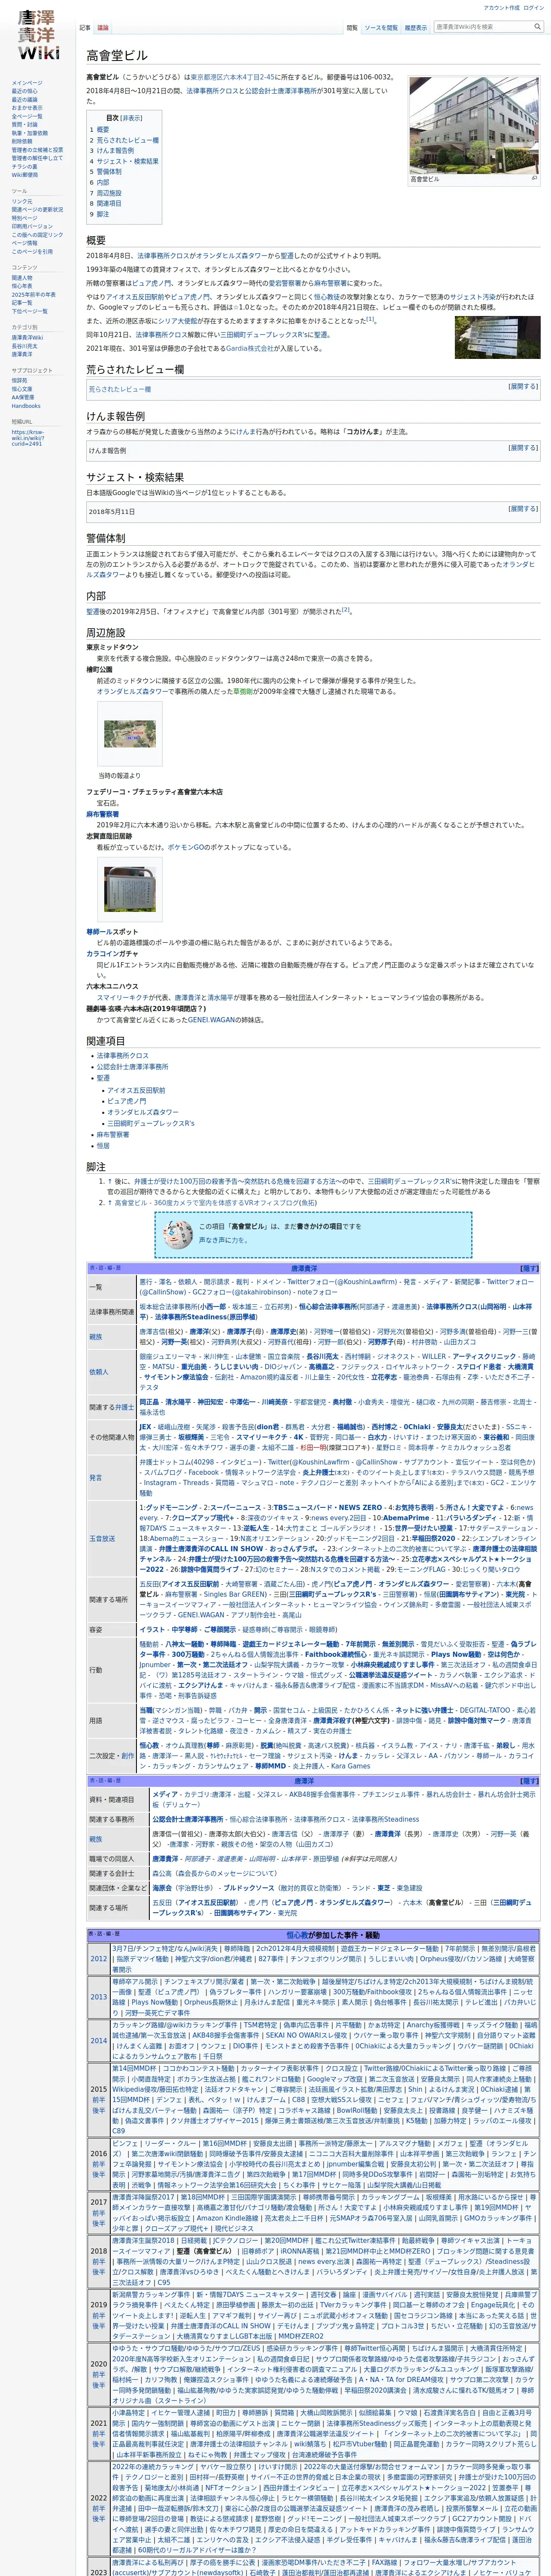Switch to the 議論 tab
Screen dimensions: 551x2576
103,28
